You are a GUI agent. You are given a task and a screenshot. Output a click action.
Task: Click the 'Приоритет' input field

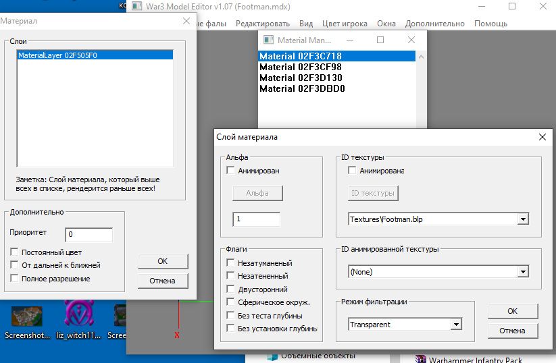(x=89, y=234)
